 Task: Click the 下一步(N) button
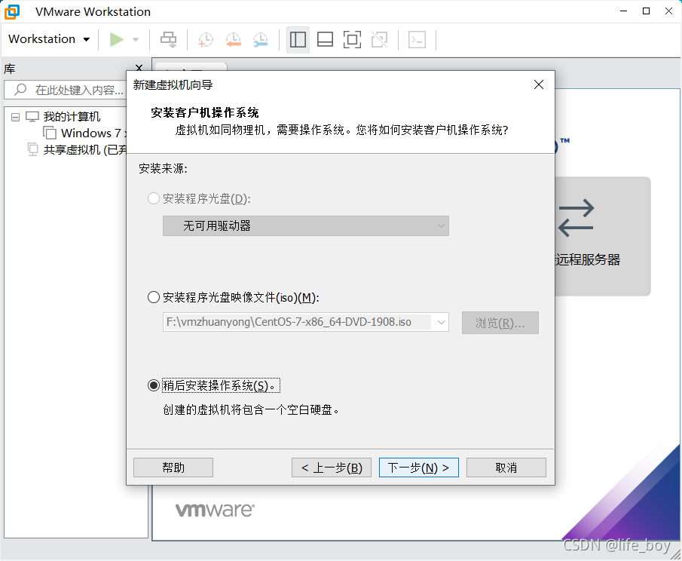pos(419,467)
